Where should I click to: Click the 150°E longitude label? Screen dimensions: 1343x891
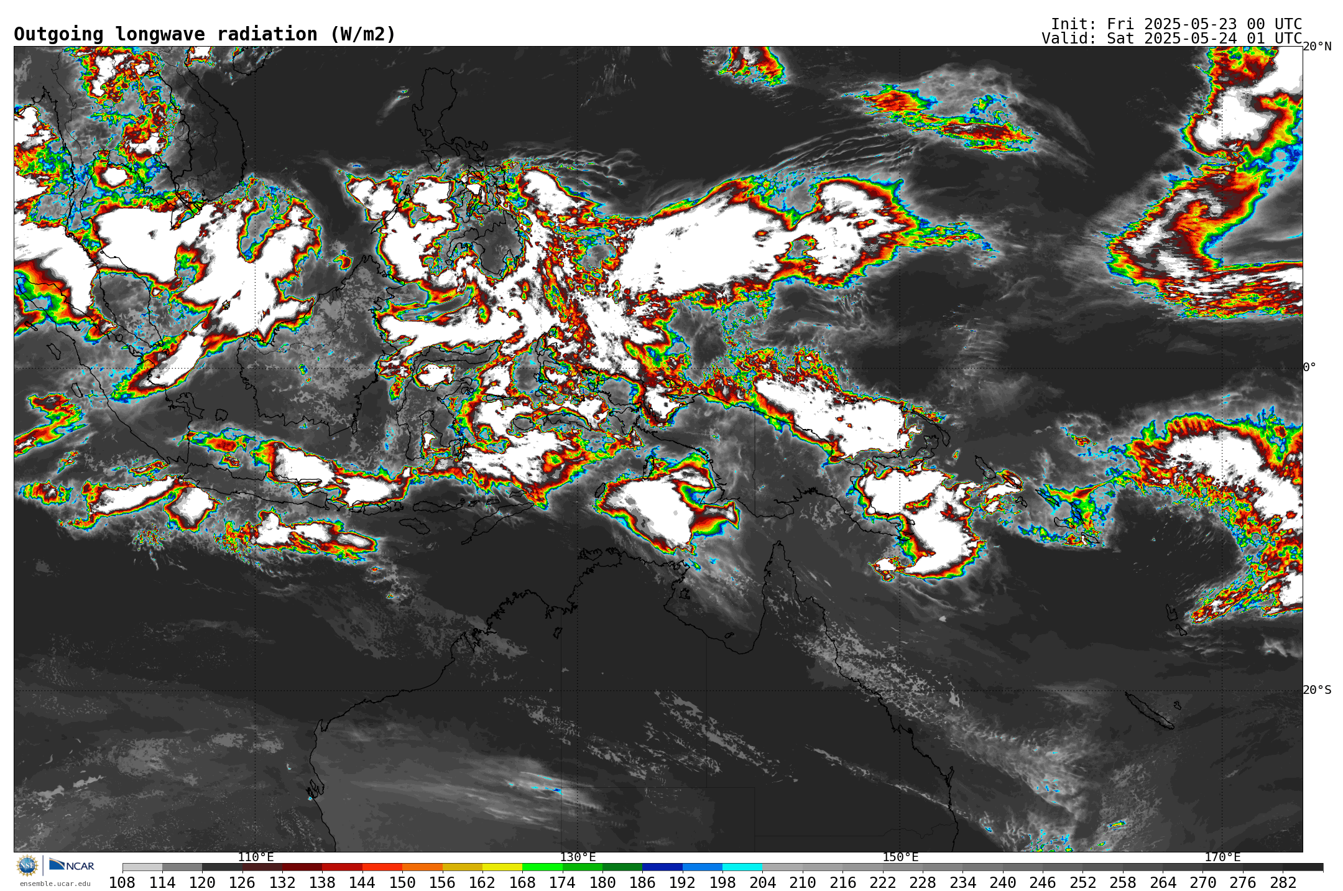click(900, 857)
